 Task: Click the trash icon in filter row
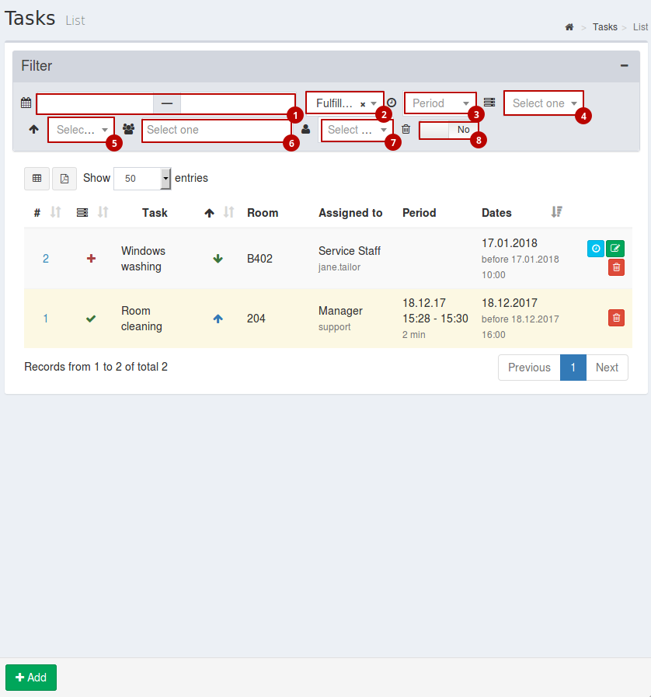pos(406,129)
